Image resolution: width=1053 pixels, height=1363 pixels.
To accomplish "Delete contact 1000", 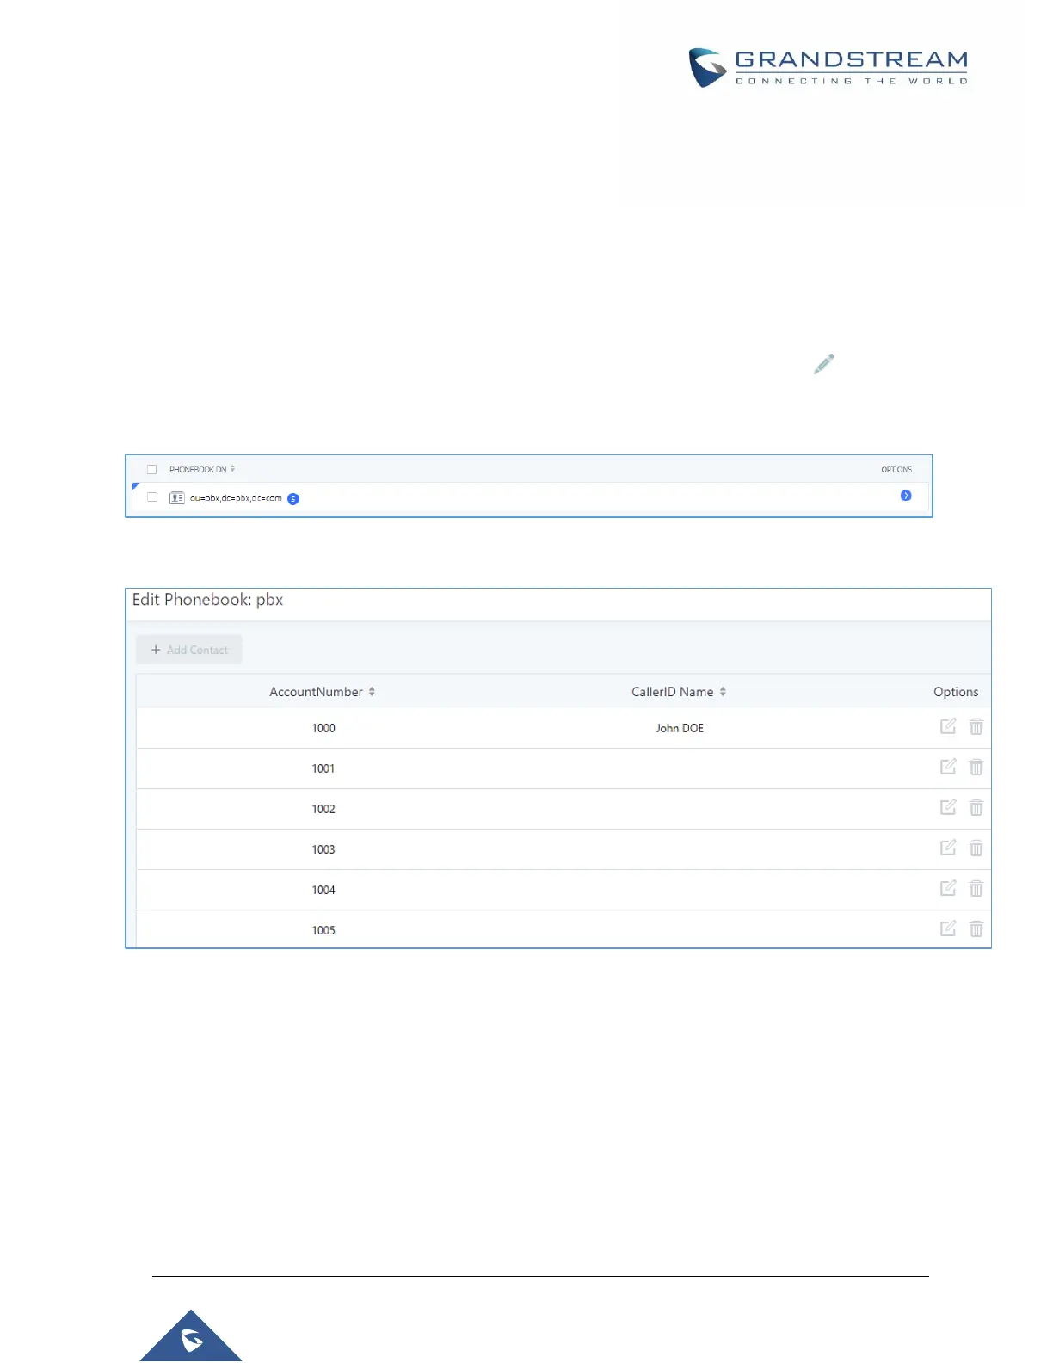I will pos(976,726).
